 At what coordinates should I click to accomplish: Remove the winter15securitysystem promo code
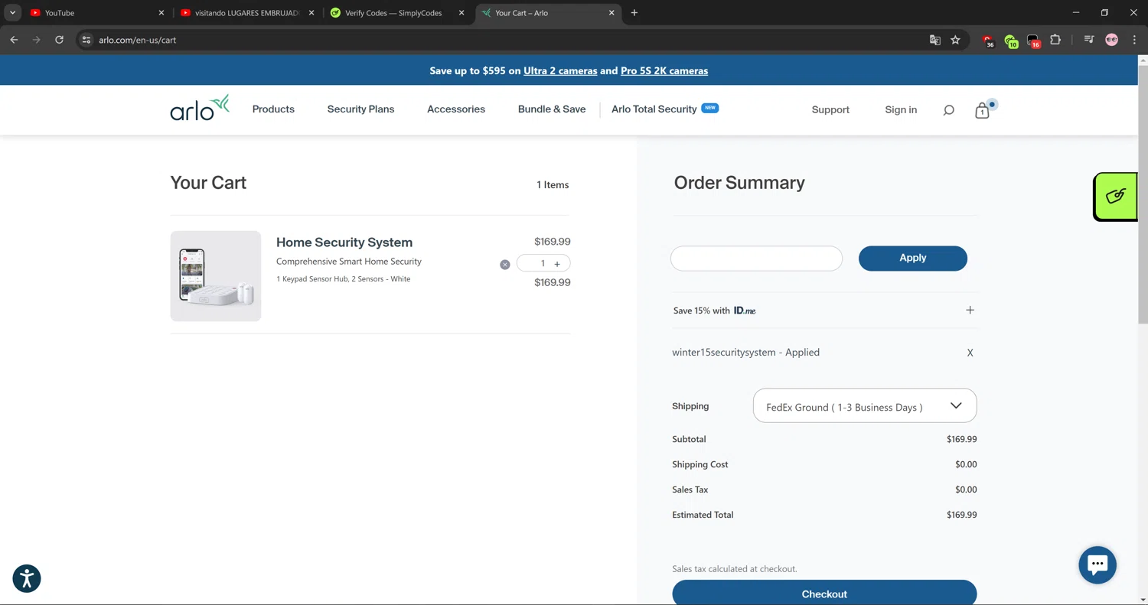(x=970, y=353)
